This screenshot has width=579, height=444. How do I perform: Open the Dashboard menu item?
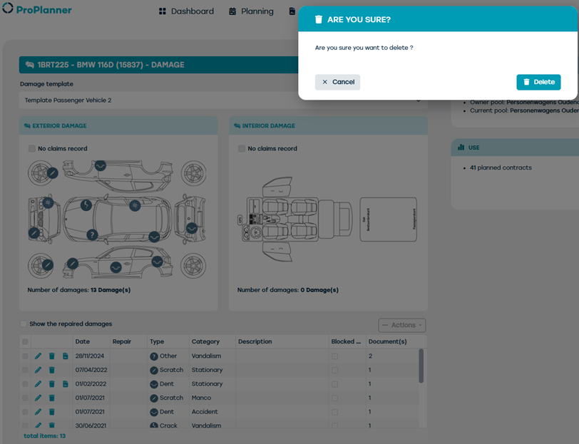(x=187, y=11)
